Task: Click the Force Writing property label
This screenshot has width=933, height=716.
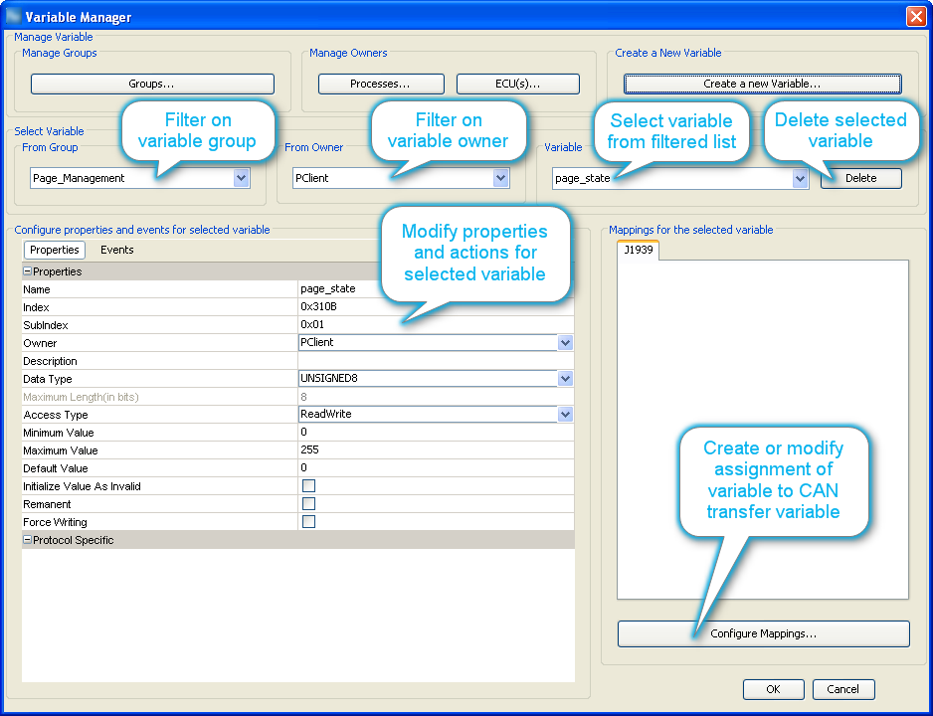Action: (55, 522)
